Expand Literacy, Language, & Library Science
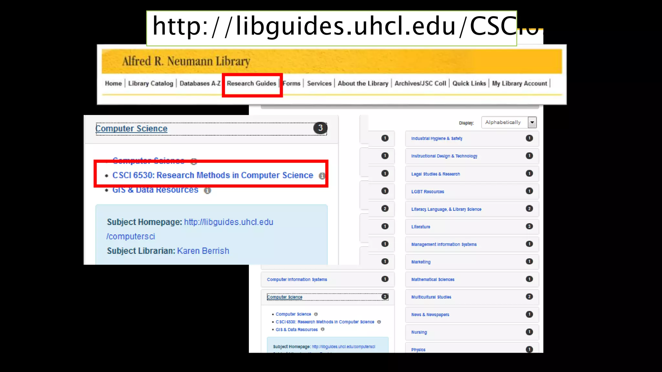This screenshot has height=372, width=662. click(x=472, y=209)
